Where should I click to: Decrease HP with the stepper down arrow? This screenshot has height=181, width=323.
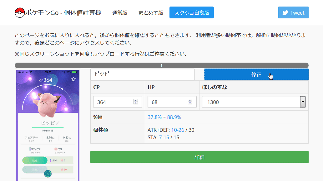pyautogui.click(x=190, y=103)
